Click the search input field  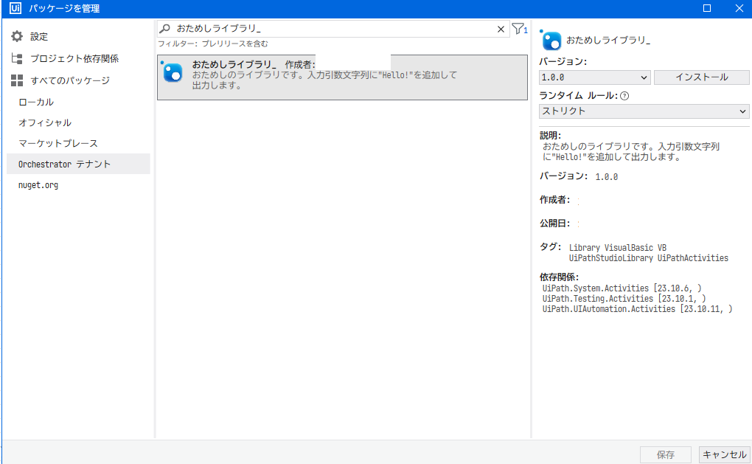coord(333,29)
